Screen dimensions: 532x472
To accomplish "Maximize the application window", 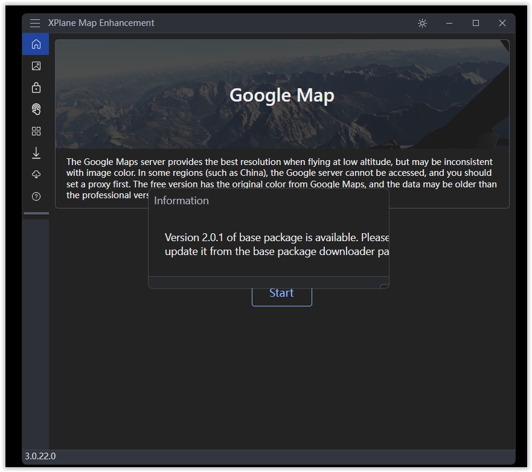I will [476, 23].
